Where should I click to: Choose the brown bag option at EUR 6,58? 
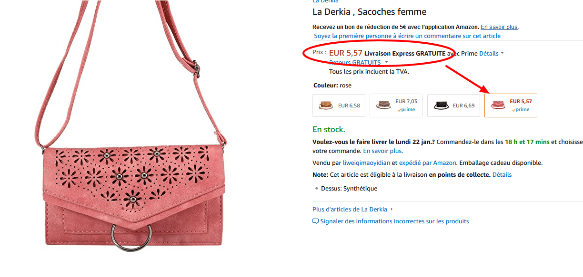(339, 105)
